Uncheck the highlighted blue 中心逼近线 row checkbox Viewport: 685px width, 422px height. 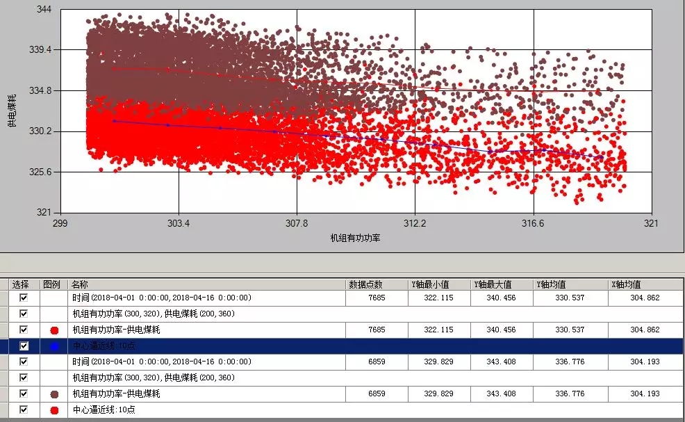24,346
